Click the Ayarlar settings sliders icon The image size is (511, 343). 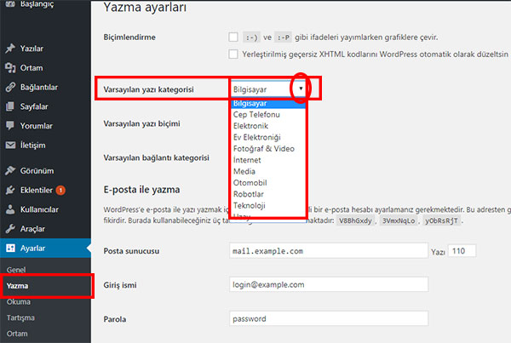pos(10,248)
